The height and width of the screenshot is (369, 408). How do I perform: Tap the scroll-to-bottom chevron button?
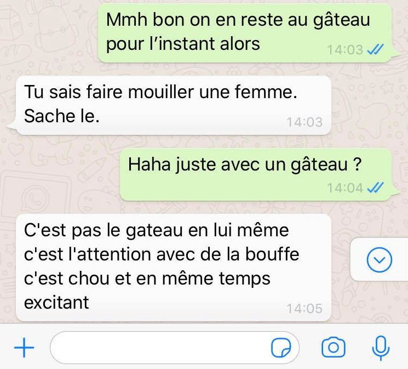point(380,259)
